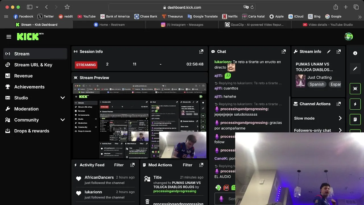Switch to Home - Restream tab
The width and height of the screenshot is (364, 205).
pyautogui.click(x=109, y=25)
